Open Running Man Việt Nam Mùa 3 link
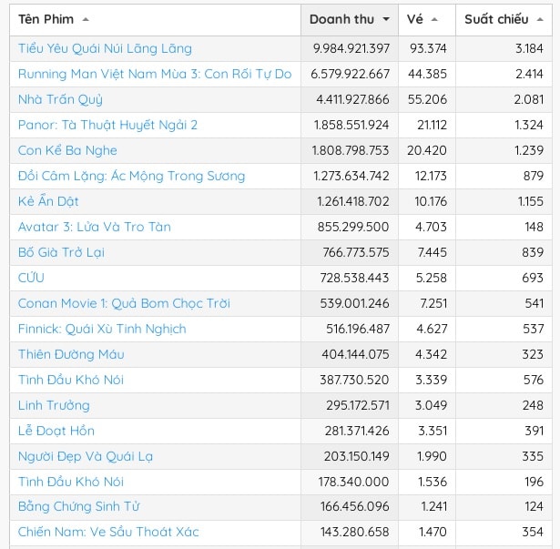 (x=155, y=74)
